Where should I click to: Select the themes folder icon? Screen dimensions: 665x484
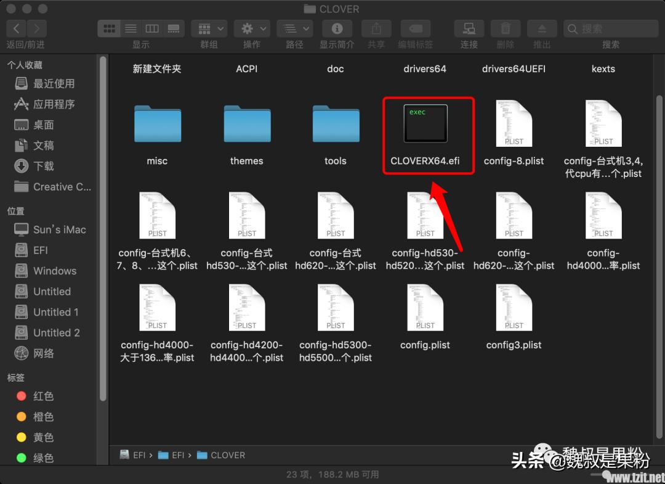click(247, 123)
